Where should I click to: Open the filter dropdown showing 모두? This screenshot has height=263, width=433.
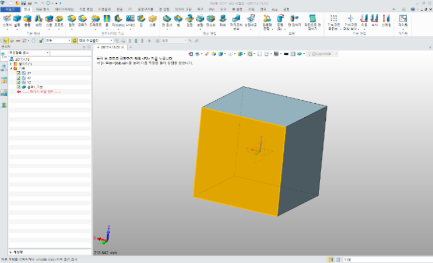(x=58, y=41)
